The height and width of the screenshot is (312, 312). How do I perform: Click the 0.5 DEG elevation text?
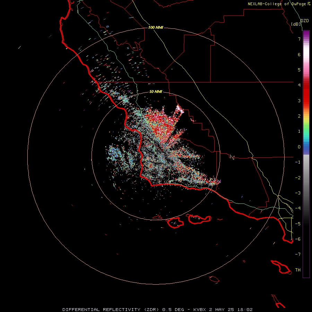(173, 310)
